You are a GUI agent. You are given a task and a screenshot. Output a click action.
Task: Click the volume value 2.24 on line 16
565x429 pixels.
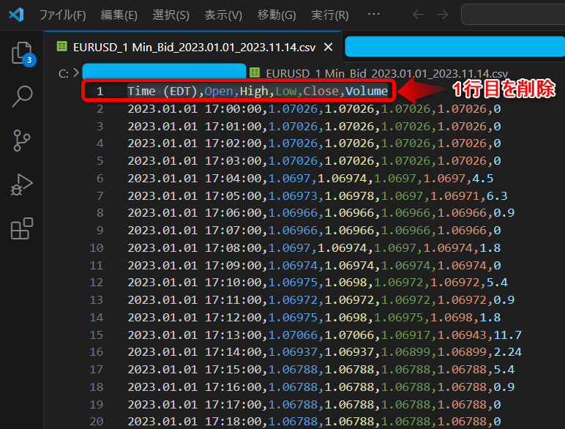(507, 352)
